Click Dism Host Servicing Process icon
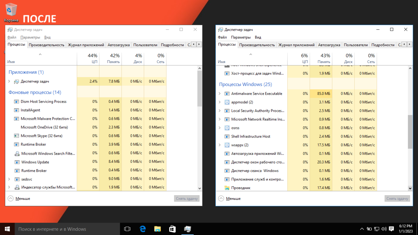This screenshot has height=235, width=418. click(16, 102)
